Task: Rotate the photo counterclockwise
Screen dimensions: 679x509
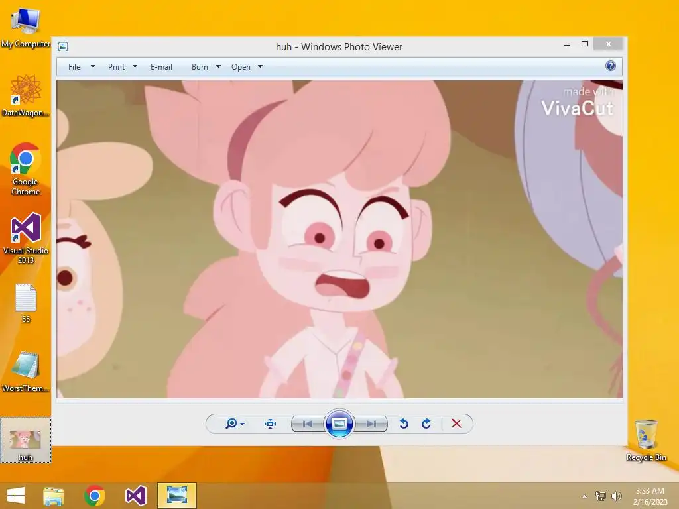Action: pyautogui.click(x=404, y=424)
